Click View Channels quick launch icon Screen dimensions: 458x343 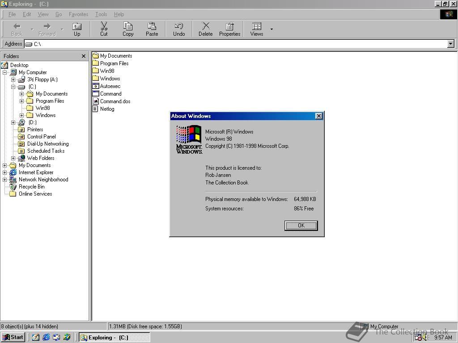point(67,338)
